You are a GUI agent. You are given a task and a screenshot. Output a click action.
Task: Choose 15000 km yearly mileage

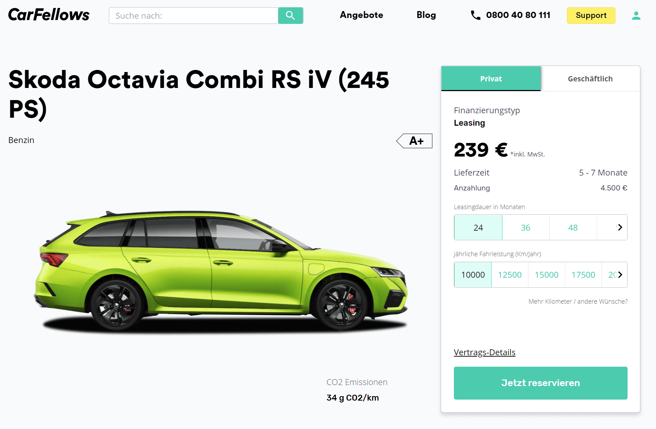(546, 275)
